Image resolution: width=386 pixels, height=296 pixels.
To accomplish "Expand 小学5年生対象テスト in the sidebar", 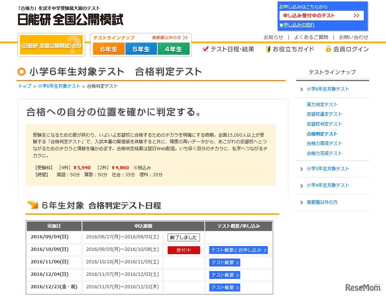I will click(328, 169).
